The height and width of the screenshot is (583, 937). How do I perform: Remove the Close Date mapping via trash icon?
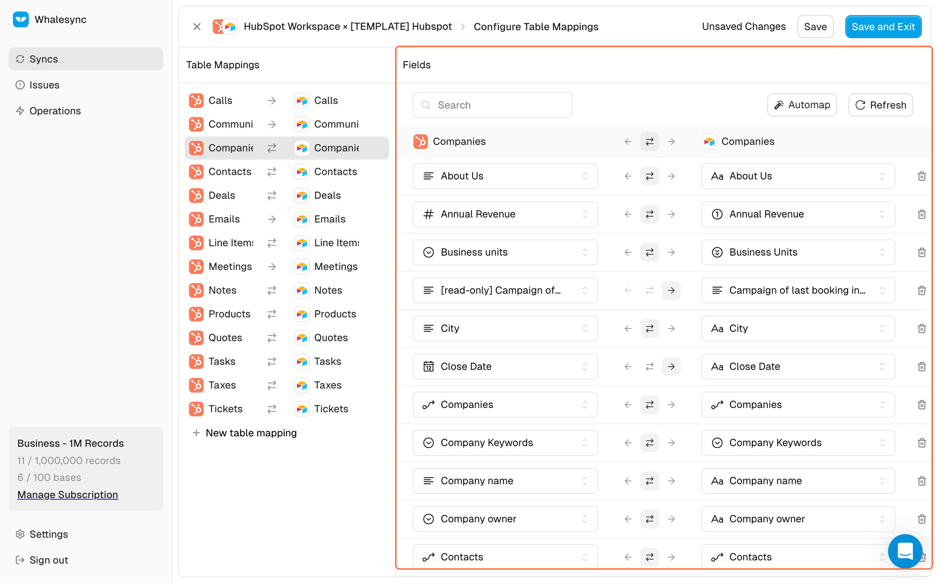coord(921,366)
